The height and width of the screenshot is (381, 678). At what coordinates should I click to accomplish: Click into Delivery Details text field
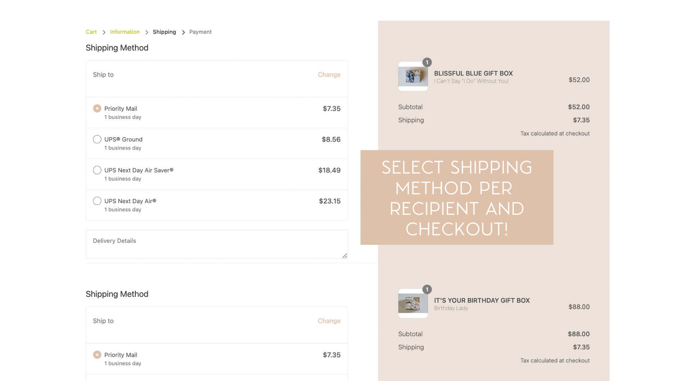click(x=216, y=244)
